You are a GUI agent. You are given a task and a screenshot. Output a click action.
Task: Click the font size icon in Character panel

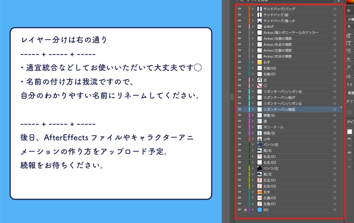[x=348, y=36]
